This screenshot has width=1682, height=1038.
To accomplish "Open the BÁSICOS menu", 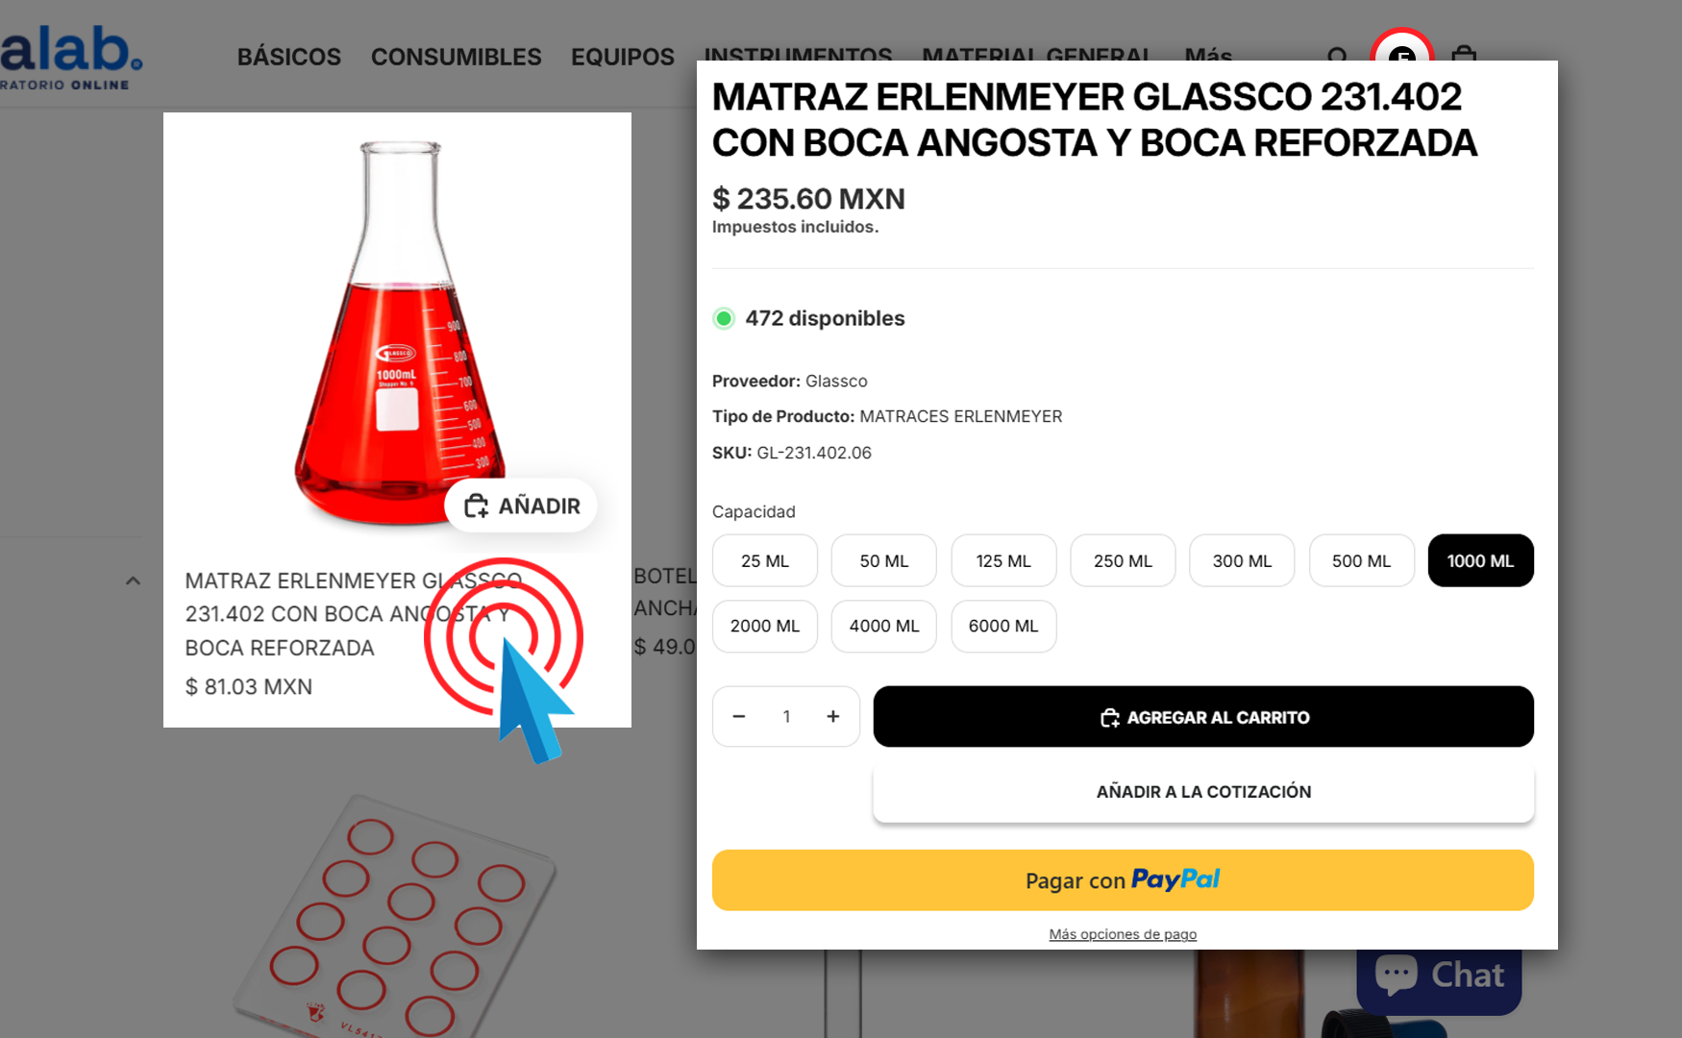I will click(x=289, y=57).
